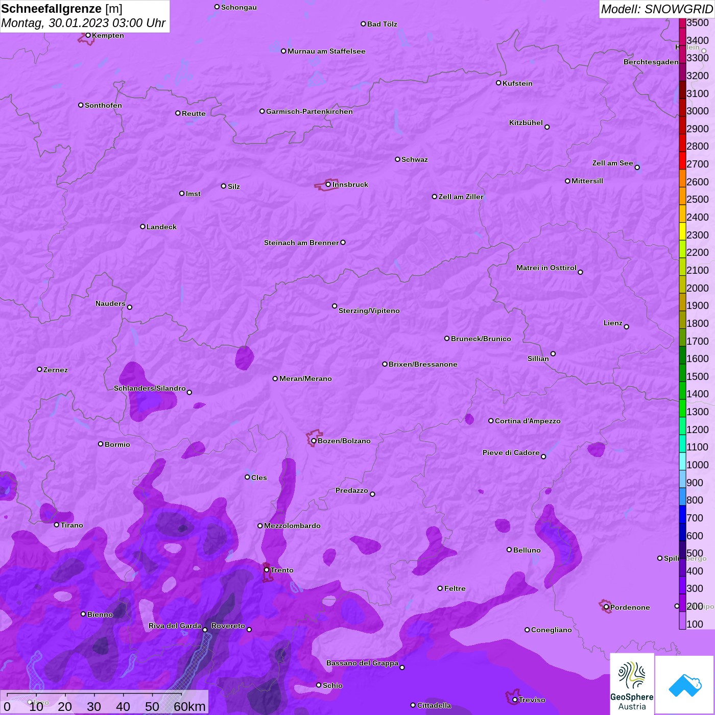Image resolution: width=715 pixels, height=715 pixels.
Task: Click the 'Bienno' label
Action: pos(100,614)
